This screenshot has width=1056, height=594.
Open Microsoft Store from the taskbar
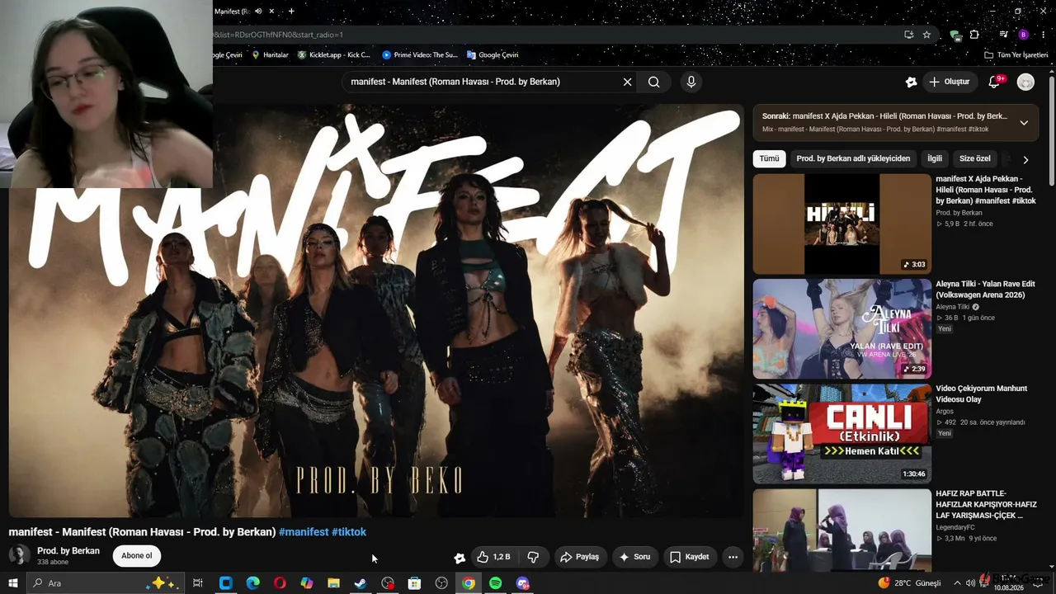point(414,583)
